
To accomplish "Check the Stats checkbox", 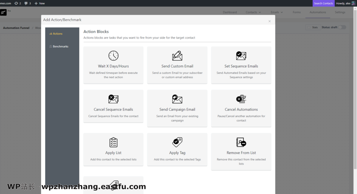I will (309, 27).
